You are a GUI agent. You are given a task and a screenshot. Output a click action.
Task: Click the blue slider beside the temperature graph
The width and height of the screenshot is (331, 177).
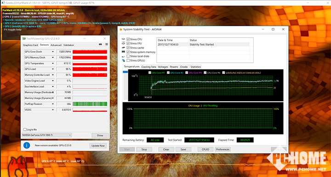click(126, 72)
